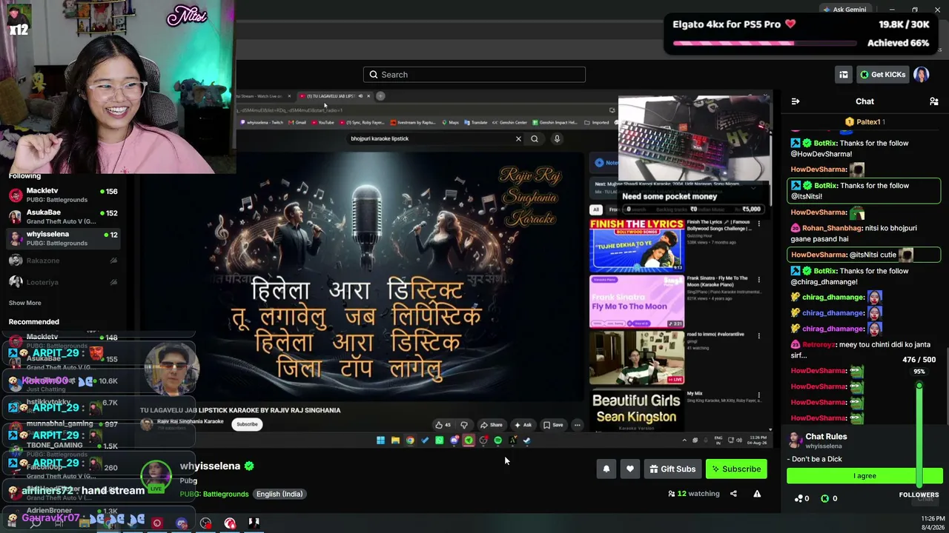Click the clear X in the YouTube search box
Screen dimensions: 949x533
(x=518, y=138)
